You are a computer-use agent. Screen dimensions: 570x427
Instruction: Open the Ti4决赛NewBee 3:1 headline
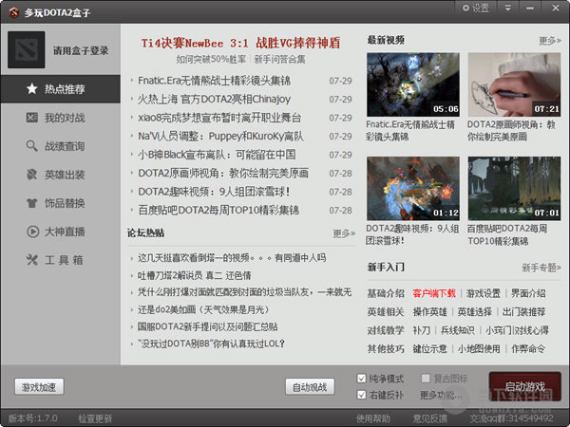pyautogui.click(x=240, y=43)
